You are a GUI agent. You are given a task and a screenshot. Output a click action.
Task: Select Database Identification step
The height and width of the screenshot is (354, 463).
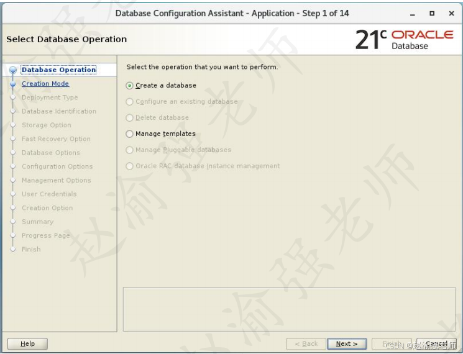pyautogui.click(x=59, y=111)
